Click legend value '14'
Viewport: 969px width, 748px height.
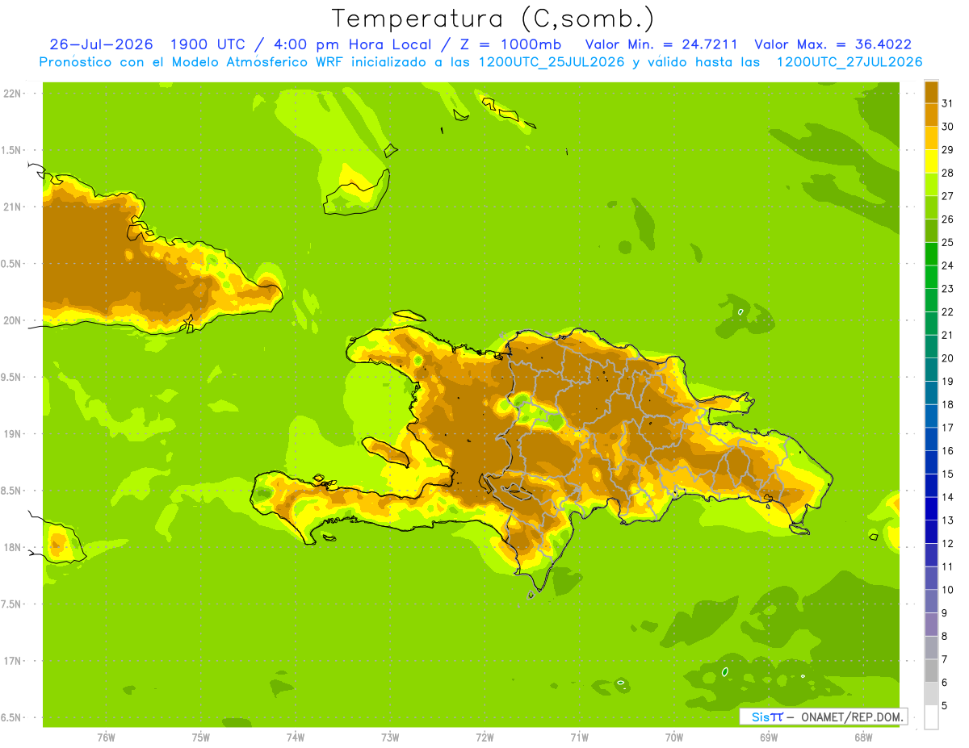[947, 497]
